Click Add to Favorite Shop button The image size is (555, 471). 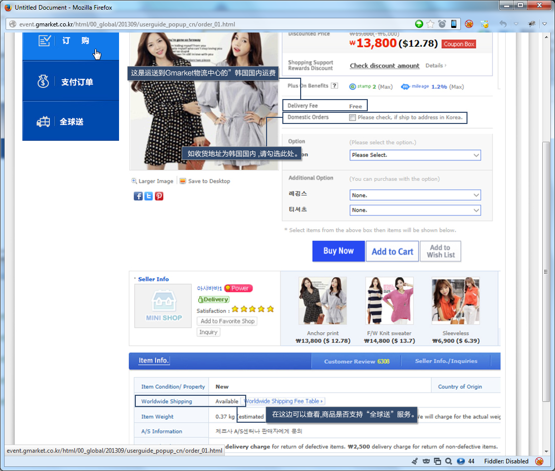(x=227, y=321)
